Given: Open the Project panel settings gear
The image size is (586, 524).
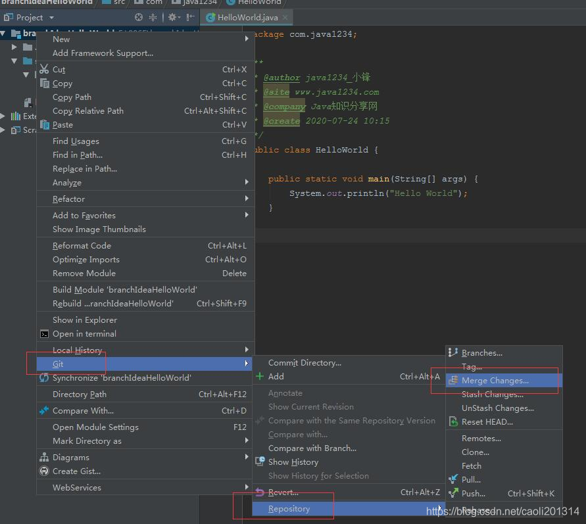Looking at the screenshot, I should [172, 17].
